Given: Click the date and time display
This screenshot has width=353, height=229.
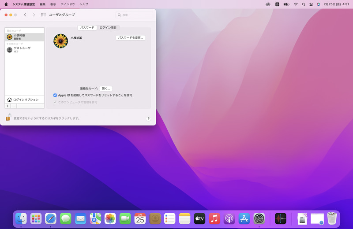Looking at the screenshot, I should coord(336,4).
